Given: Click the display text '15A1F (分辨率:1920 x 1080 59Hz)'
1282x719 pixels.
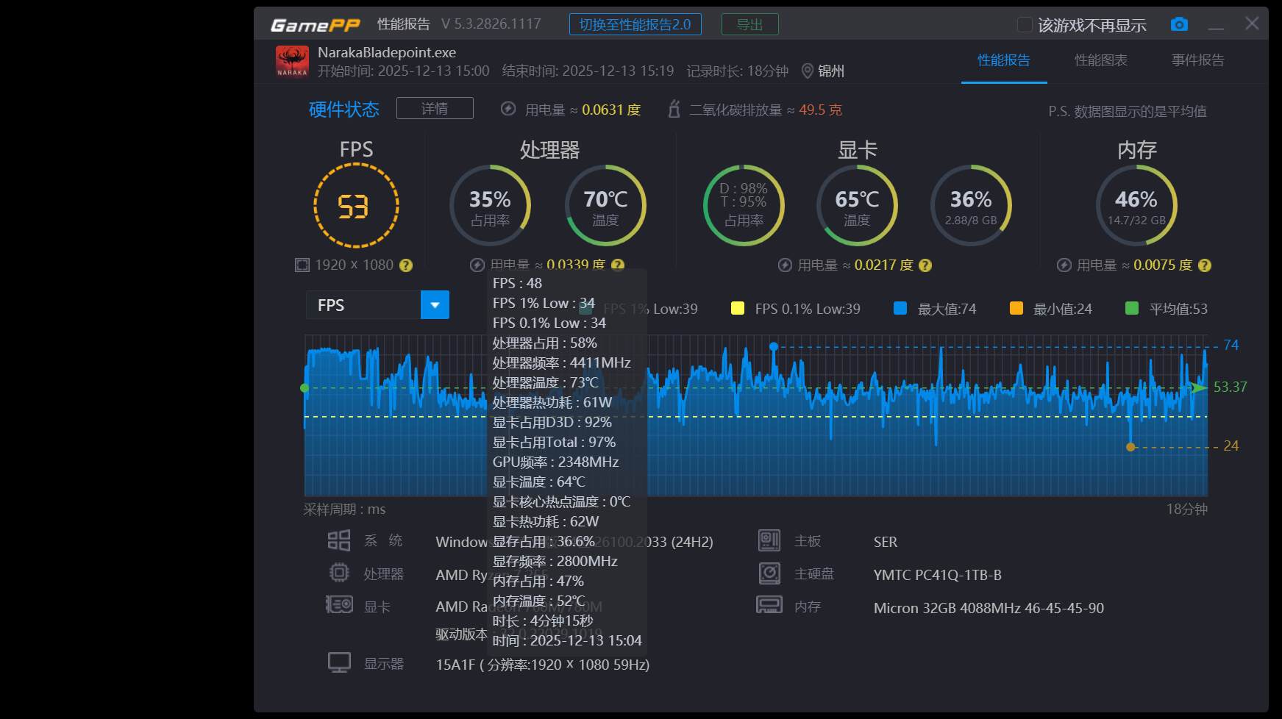Looking at the screenshot, I should point(543,665).
